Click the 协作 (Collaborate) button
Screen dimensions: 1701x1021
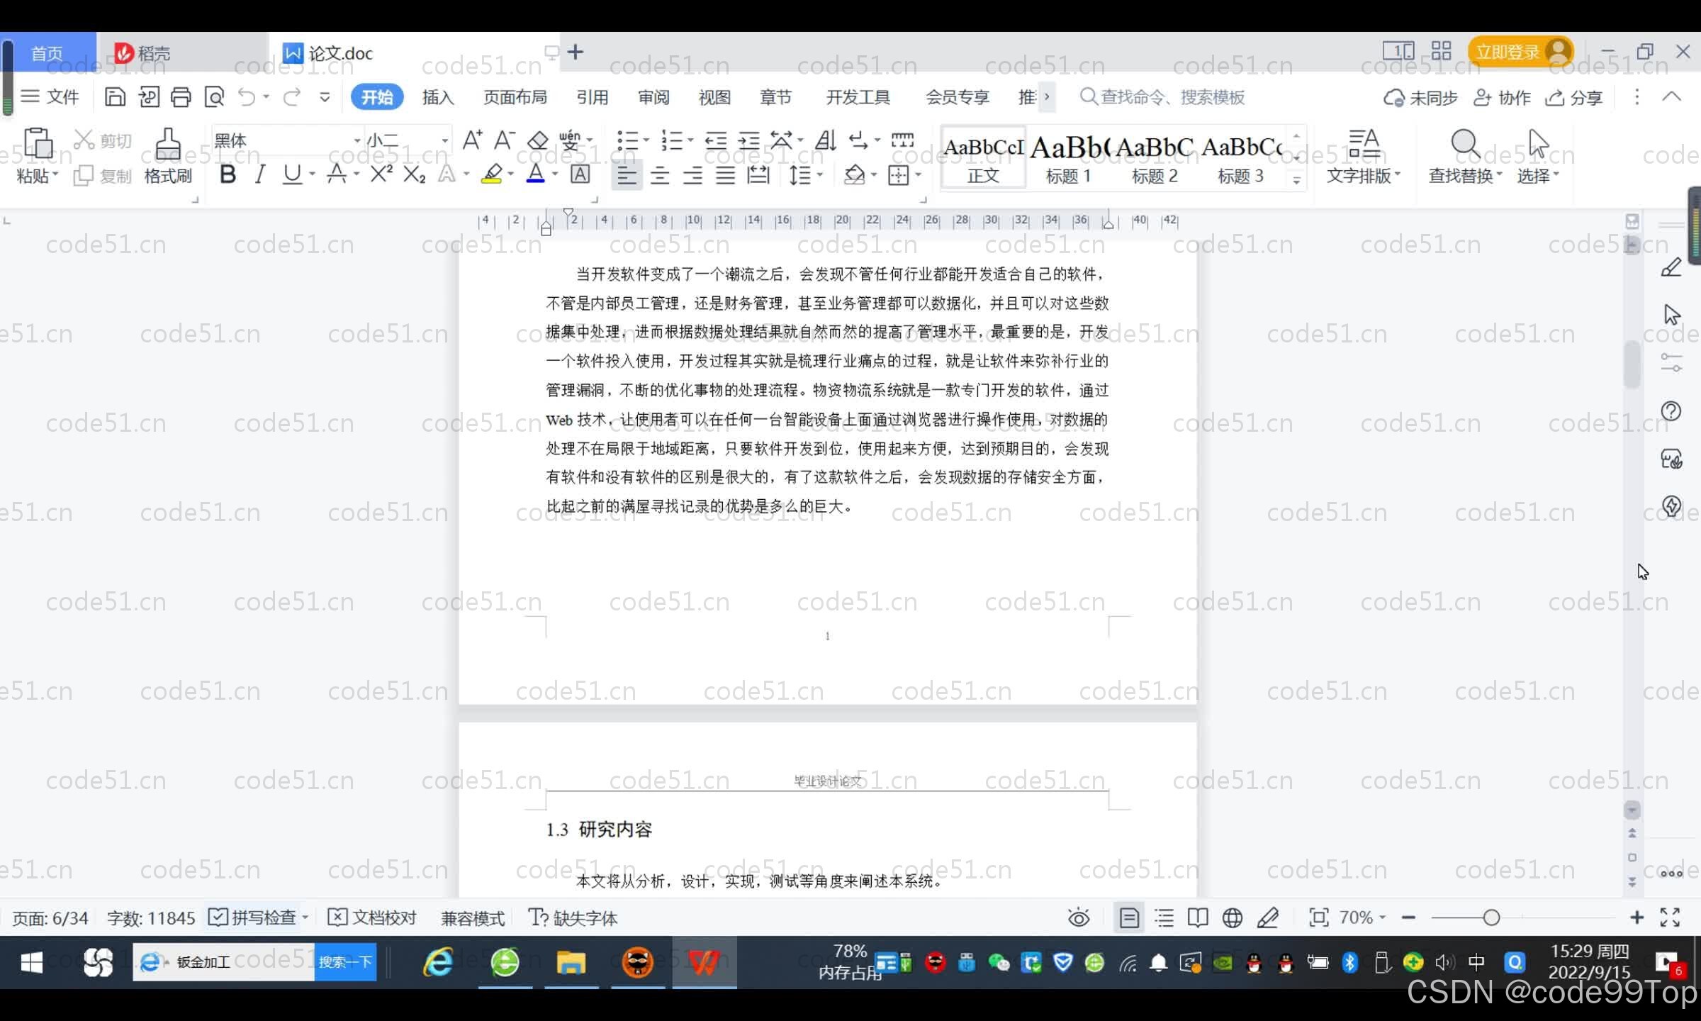tap(1502, 97)
